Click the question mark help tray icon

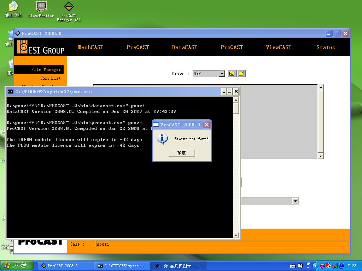tap(300, 266)
